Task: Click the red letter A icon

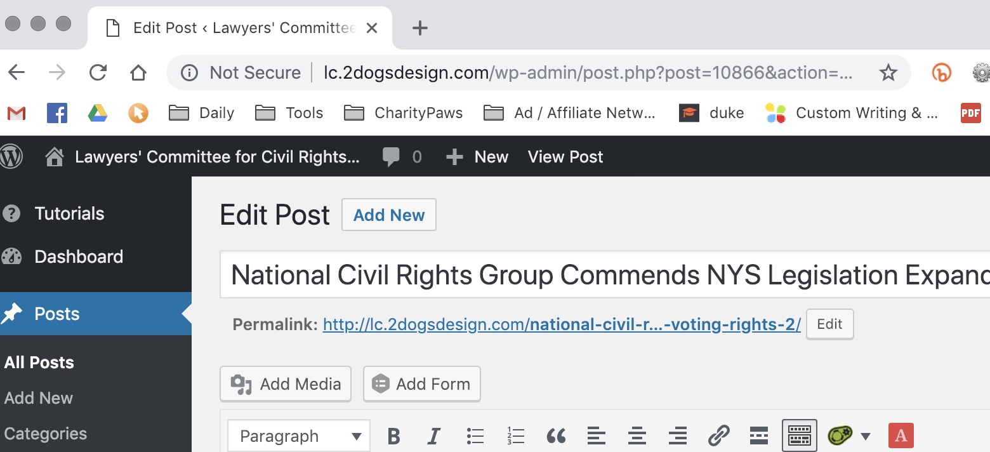Action: coord(901,436)
